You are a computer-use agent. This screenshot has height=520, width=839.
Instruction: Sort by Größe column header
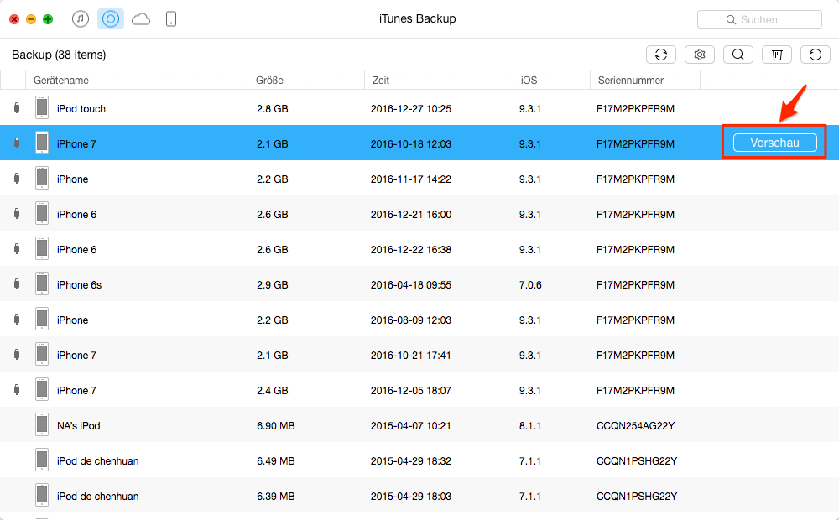(306, 81)
